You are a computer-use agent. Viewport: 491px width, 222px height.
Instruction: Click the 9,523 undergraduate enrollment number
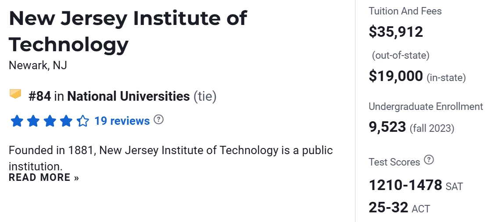click(387, 127)
